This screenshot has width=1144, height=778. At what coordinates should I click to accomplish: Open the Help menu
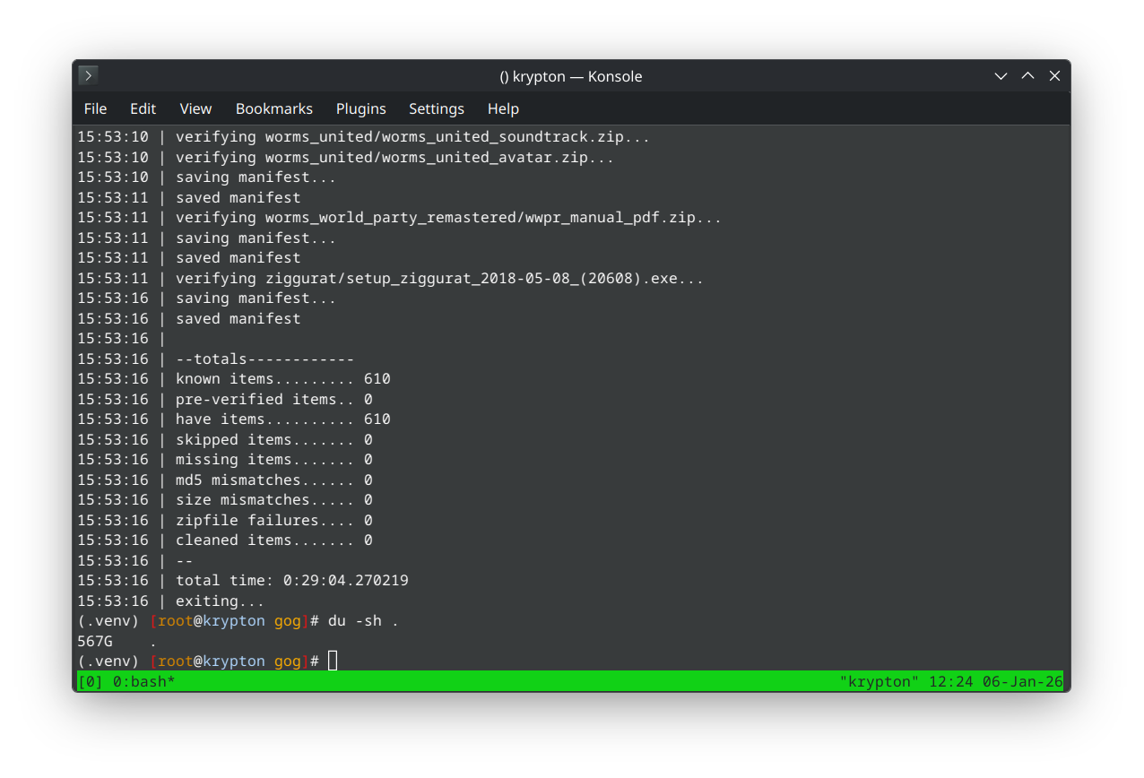[503, 108]
